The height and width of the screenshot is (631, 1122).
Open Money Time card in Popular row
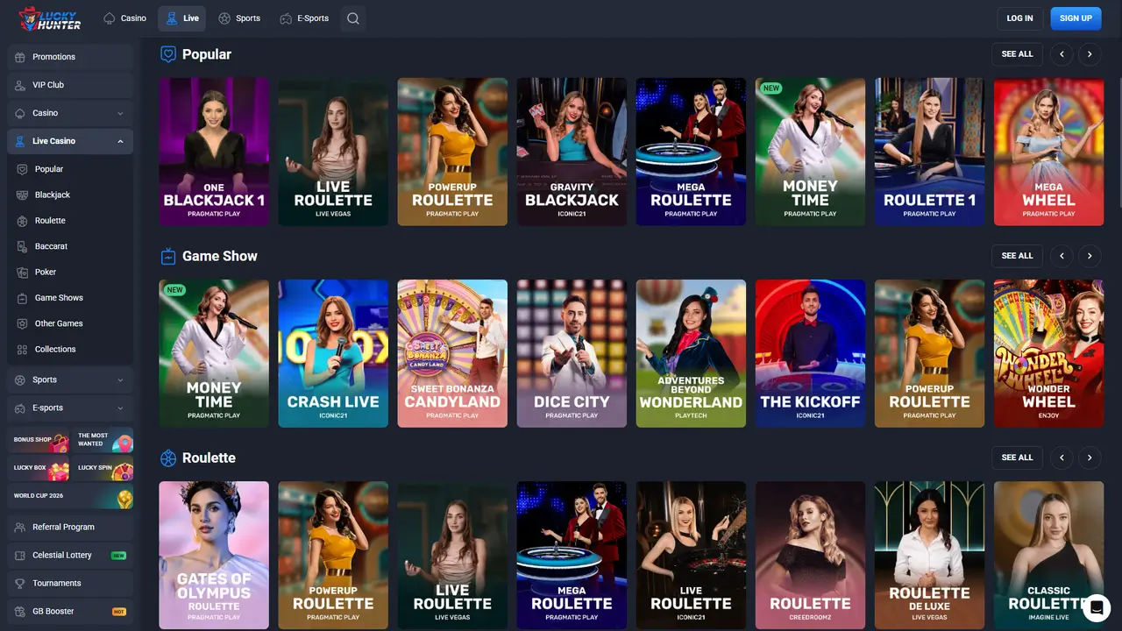(810, 152)
